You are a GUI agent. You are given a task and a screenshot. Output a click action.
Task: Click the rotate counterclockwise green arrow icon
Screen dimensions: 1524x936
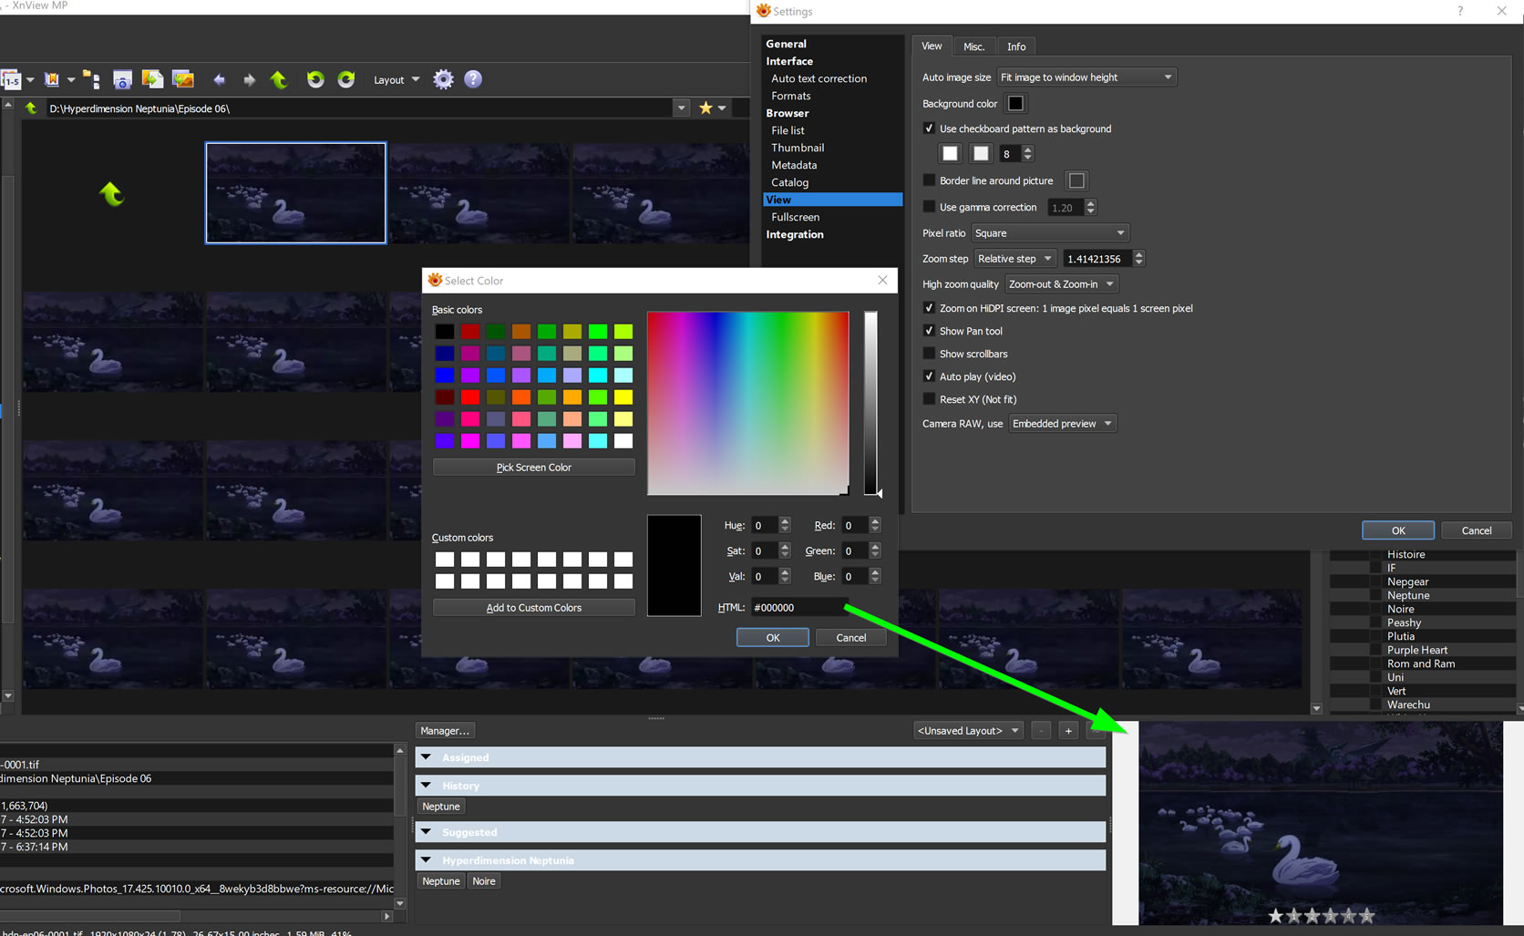click(315, 79)
